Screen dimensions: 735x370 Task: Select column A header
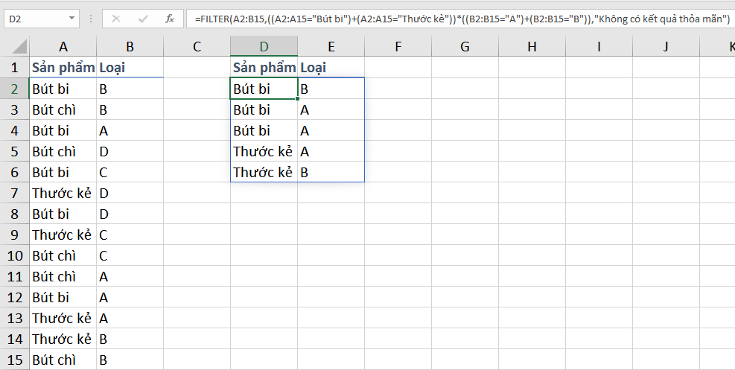pyautogui.click(x=63, y=47)
